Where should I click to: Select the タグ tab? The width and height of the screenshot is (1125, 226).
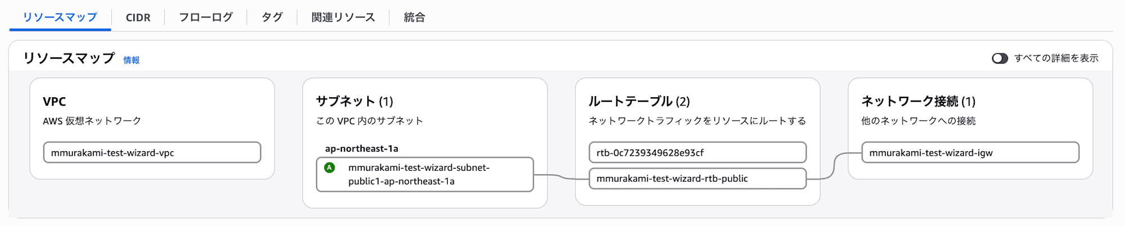[272, 17]
